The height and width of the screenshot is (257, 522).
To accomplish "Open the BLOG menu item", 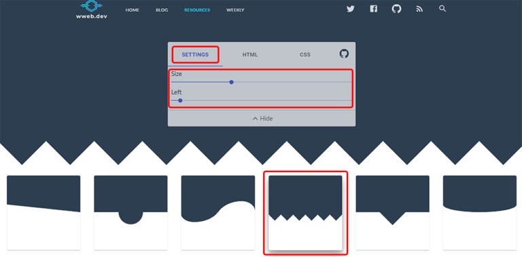I will pyautogui.click(x=162, y=10).
